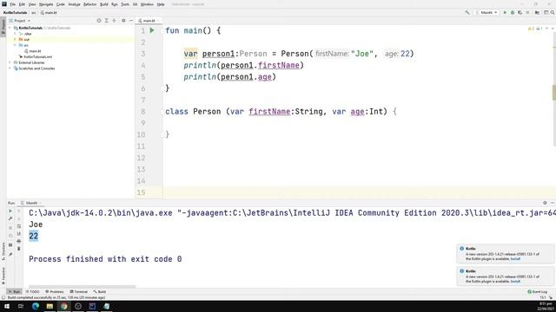This screenshot has height=312, width=556.
Task: Click the build completed status bar message
Action: (56, 297)
